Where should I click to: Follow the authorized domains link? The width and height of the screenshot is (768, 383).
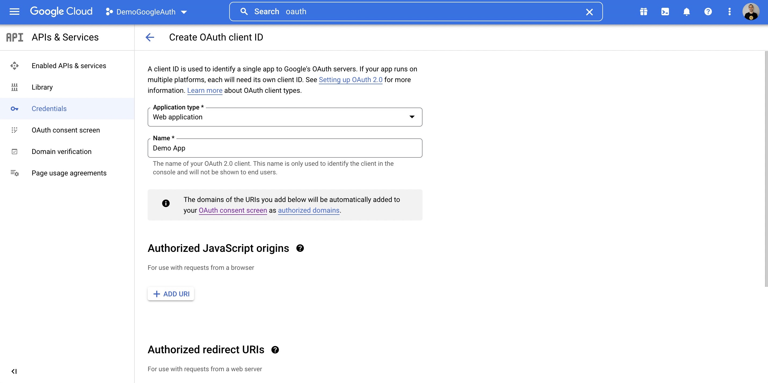pos(309,210)
